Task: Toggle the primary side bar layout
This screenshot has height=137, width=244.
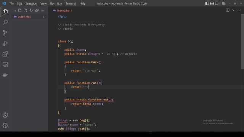Action: pyautogui.click(x=207, y=3)
